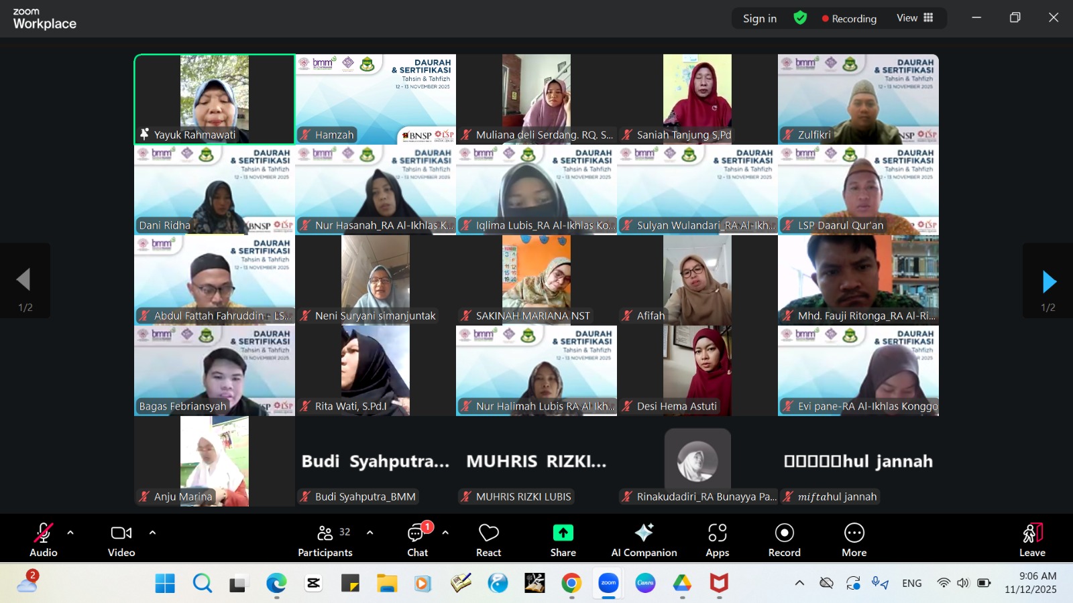Open the View layout menu
1073x603 pixels.
pos(915,18)
